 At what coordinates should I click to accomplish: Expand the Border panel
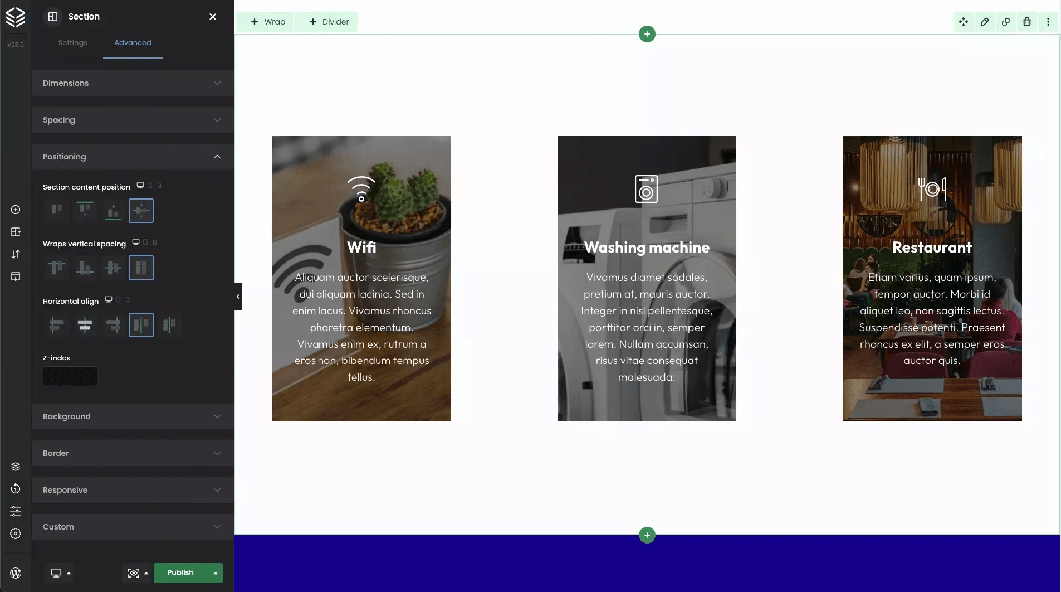(x=133, y=453)
